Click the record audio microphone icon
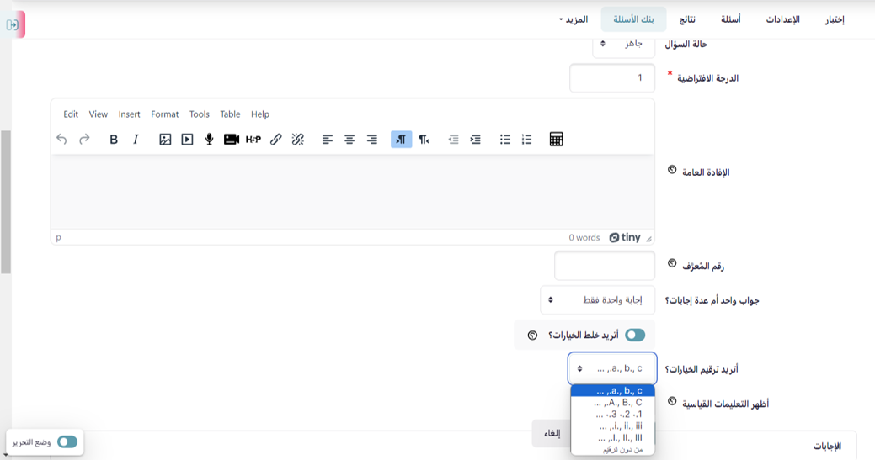Viewport: 875px width, 460px height. coord(209,140)
